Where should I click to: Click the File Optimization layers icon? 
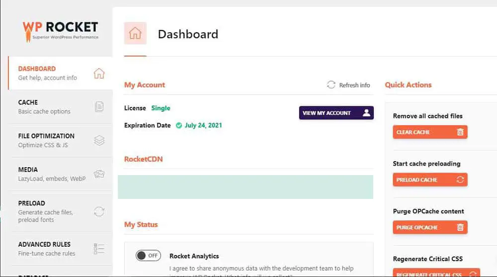[x=99, y=140]
